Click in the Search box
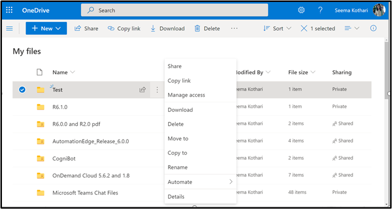392x209 pixels. click(174, 10)
